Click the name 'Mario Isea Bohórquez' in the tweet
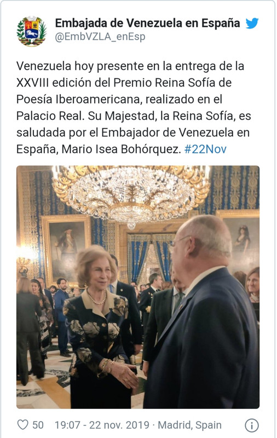This screenshot has width=277, height=438. click(x=122, y=149)
